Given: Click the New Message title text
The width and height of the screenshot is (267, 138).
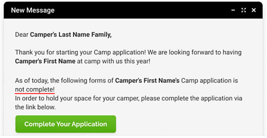Looking at the screenshot, I should pyautogui.click(x=33, y=10).
